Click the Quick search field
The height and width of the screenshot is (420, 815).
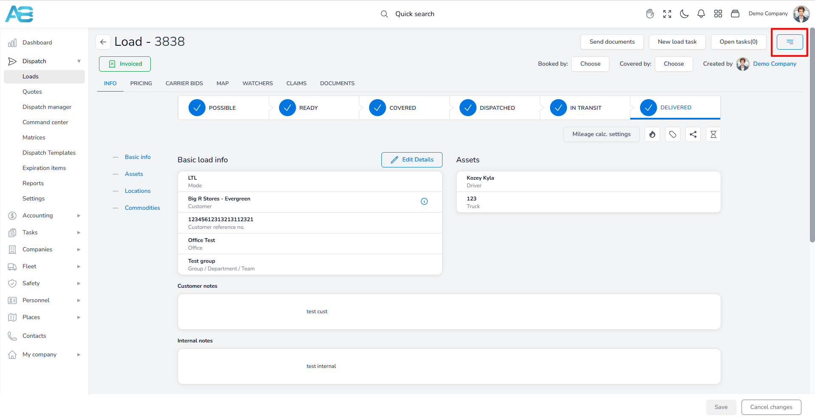415,14
